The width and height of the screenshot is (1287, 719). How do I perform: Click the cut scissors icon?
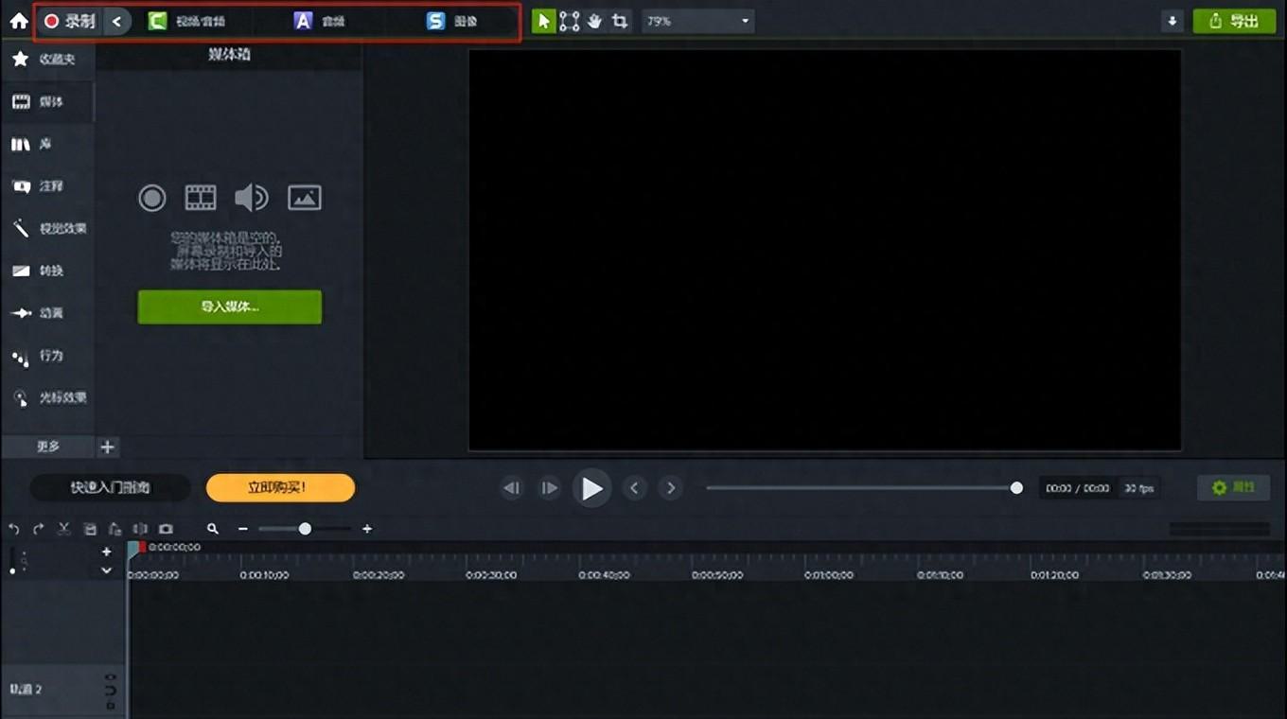pyautogui.click(x=64, y=529)
